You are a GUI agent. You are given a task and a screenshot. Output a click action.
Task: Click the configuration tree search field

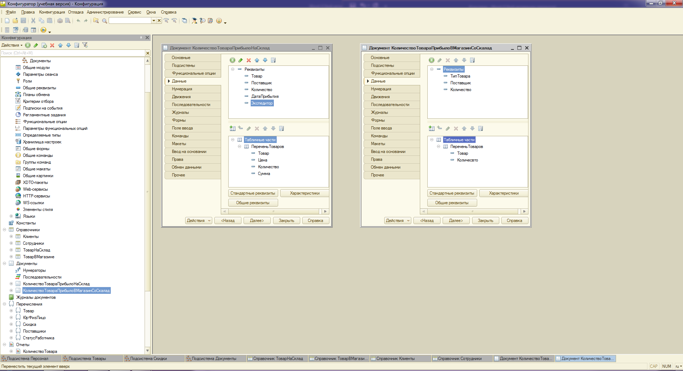(x=71, y=53)
